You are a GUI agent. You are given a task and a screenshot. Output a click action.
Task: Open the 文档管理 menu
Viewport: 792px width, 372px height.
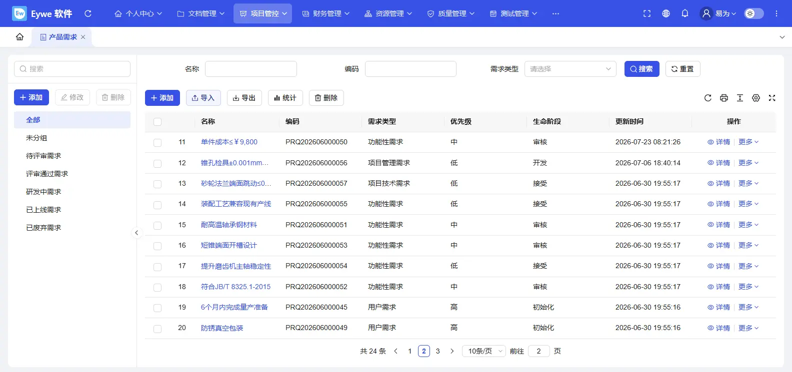tap(201, 13)
